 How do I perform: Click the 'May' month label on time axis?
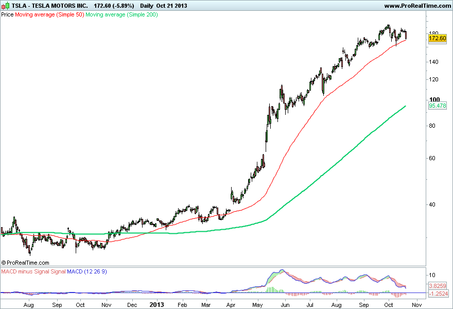[257, 305]
